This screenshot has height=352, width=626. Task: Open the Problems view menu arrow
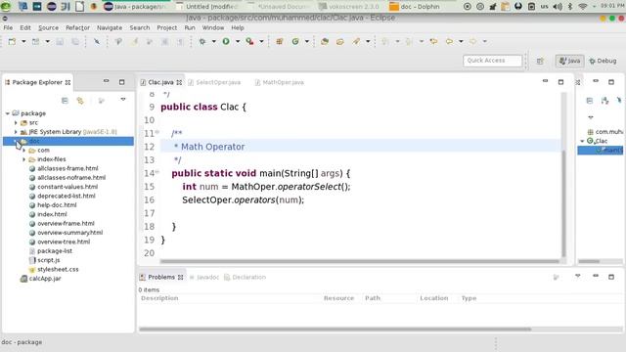point(578,276)
